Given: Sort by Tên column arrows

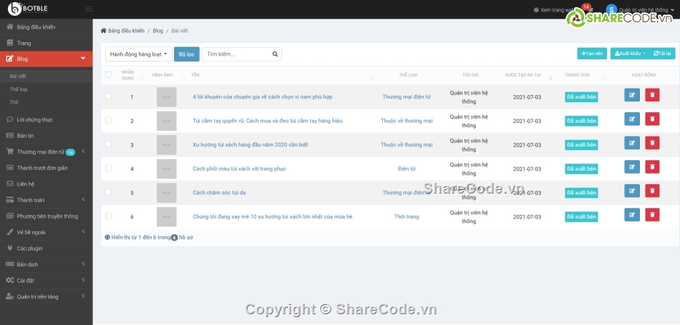Looking at the screenshot, I should click(371, 78).
